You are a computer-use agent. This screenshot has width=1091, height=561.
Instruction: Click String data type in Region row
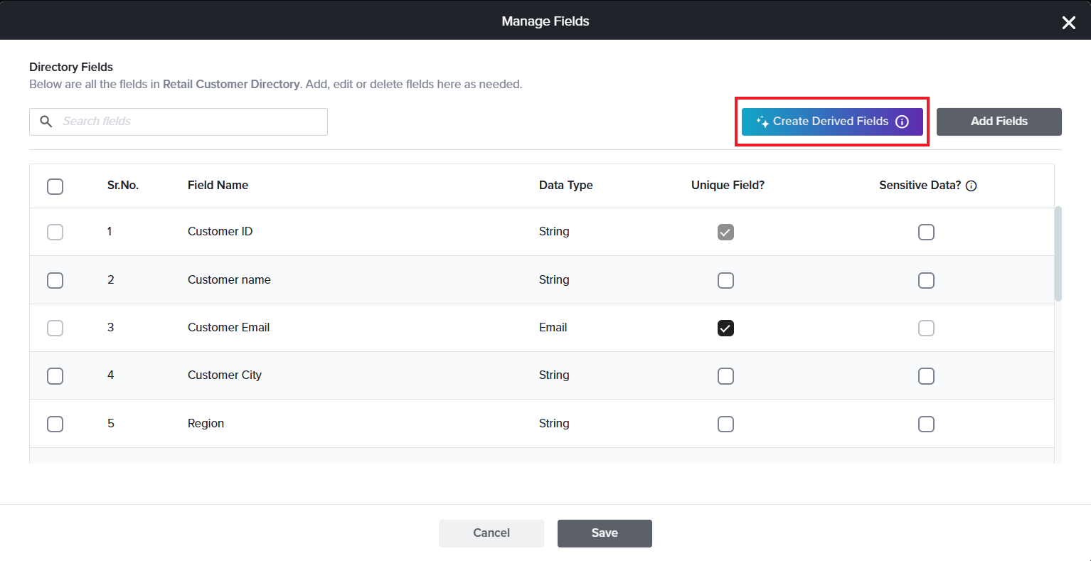[x=554, y=424]
